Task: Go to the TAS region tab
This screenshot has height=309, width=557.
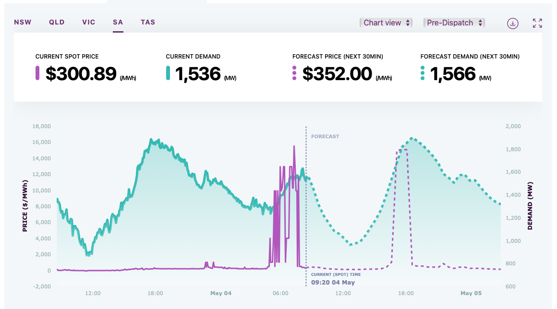Action: (x=148, y=22)
